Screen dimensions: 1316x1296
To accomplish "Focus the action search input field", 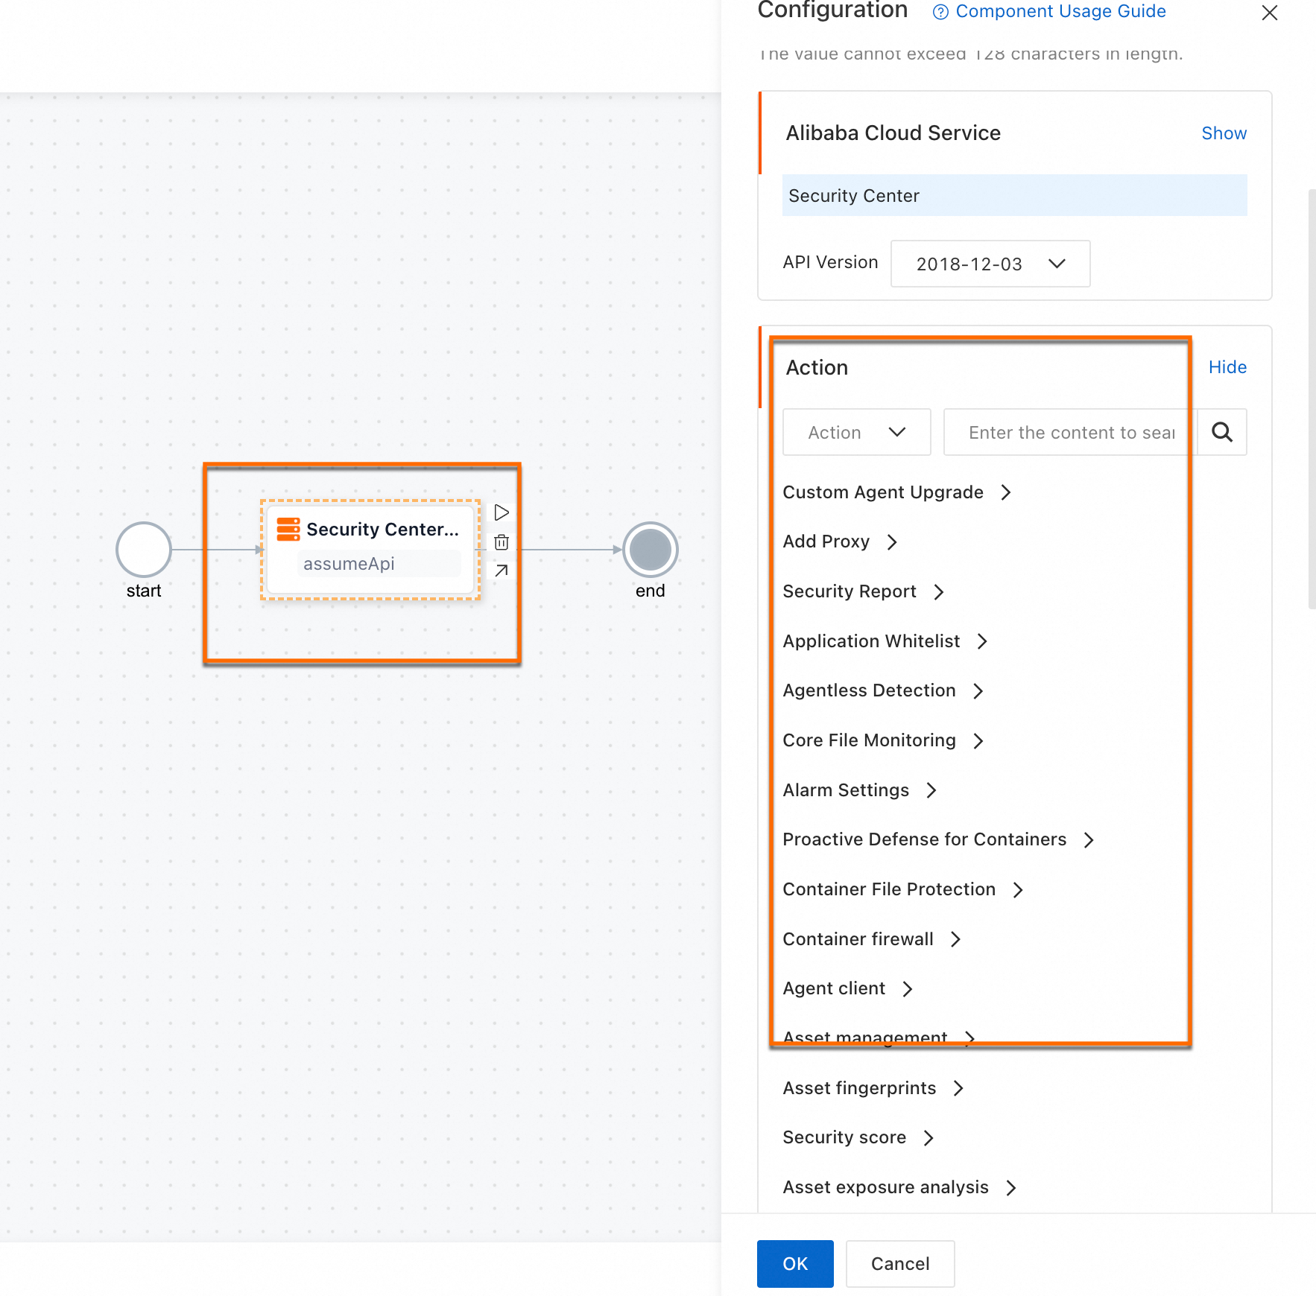I will click(1071, 432).
